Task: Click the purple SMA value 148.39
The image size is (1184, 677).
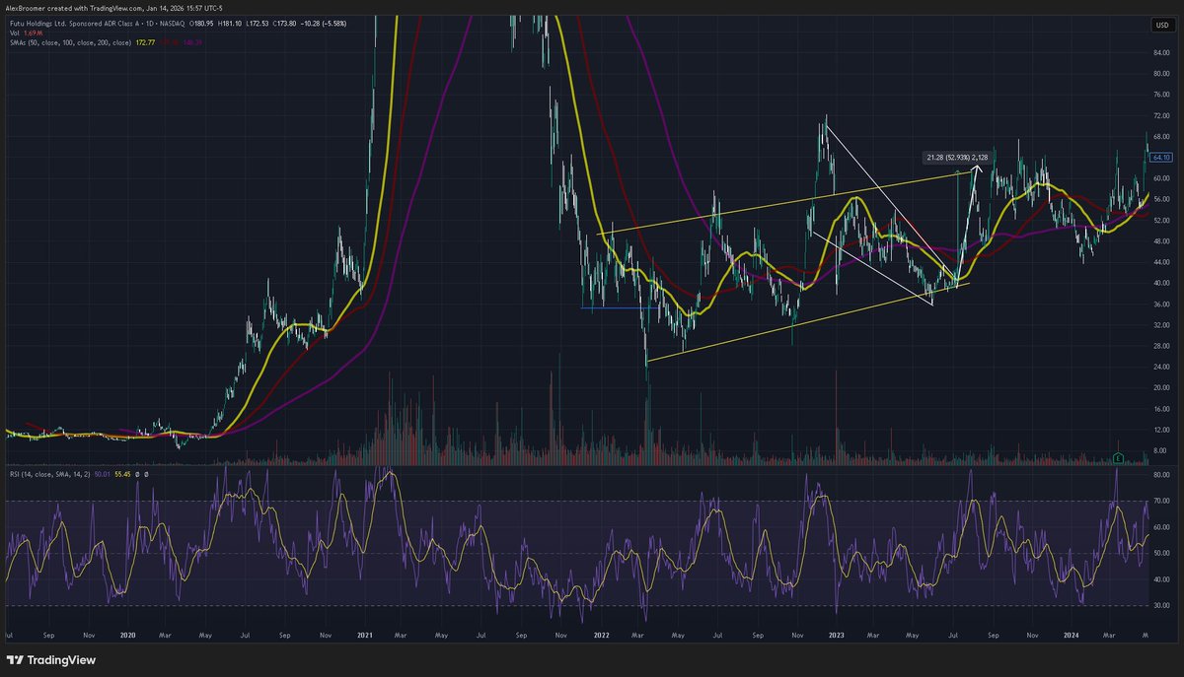Action: click(x=192, y=42)
